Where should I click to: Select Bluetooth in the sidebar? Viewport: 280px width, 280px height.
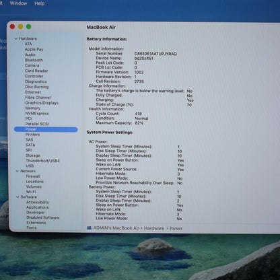tap(34, 60)
